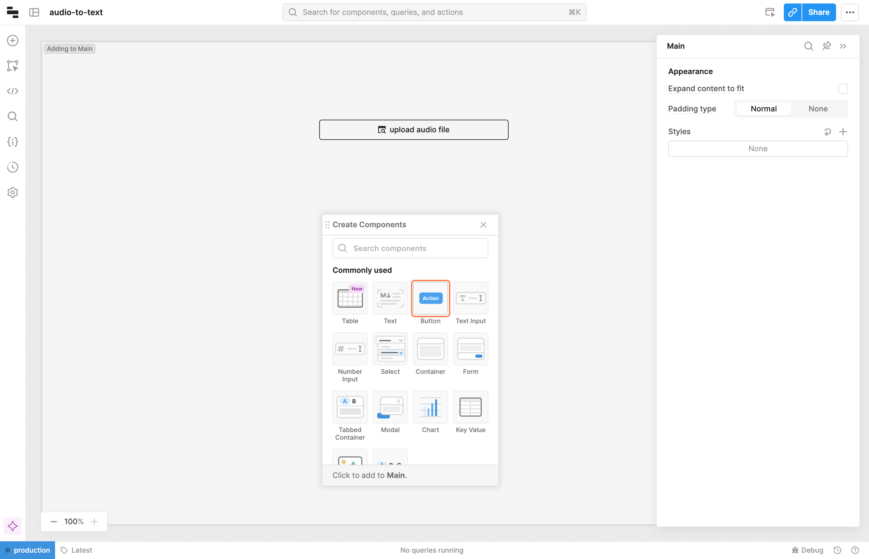Set Padding type to Normal
This screenshot has height=559, width=869.
click(763, 109)
